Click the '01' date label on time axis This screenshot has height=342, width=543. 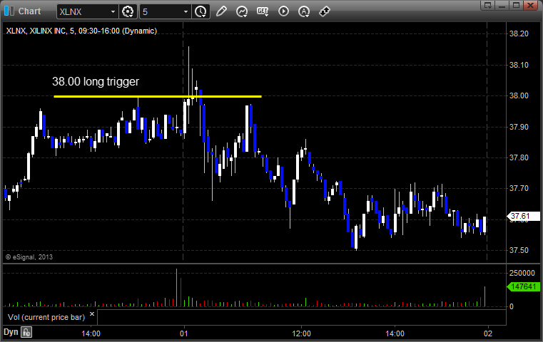tap(184, 333)
